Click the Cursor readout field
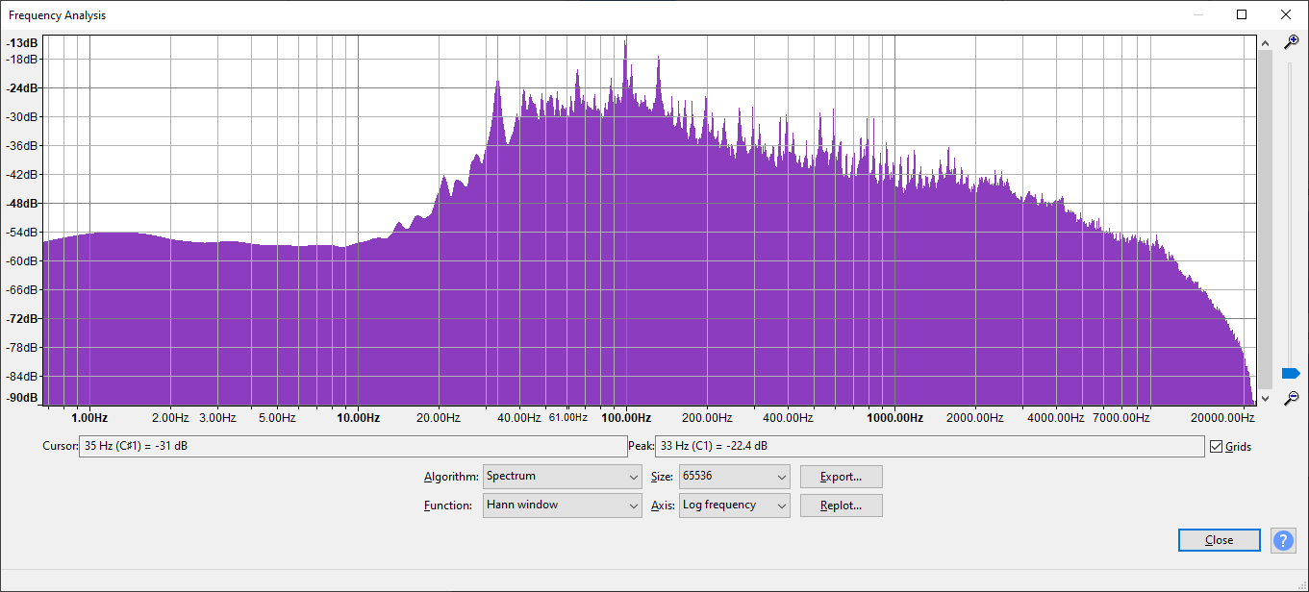 352,447
